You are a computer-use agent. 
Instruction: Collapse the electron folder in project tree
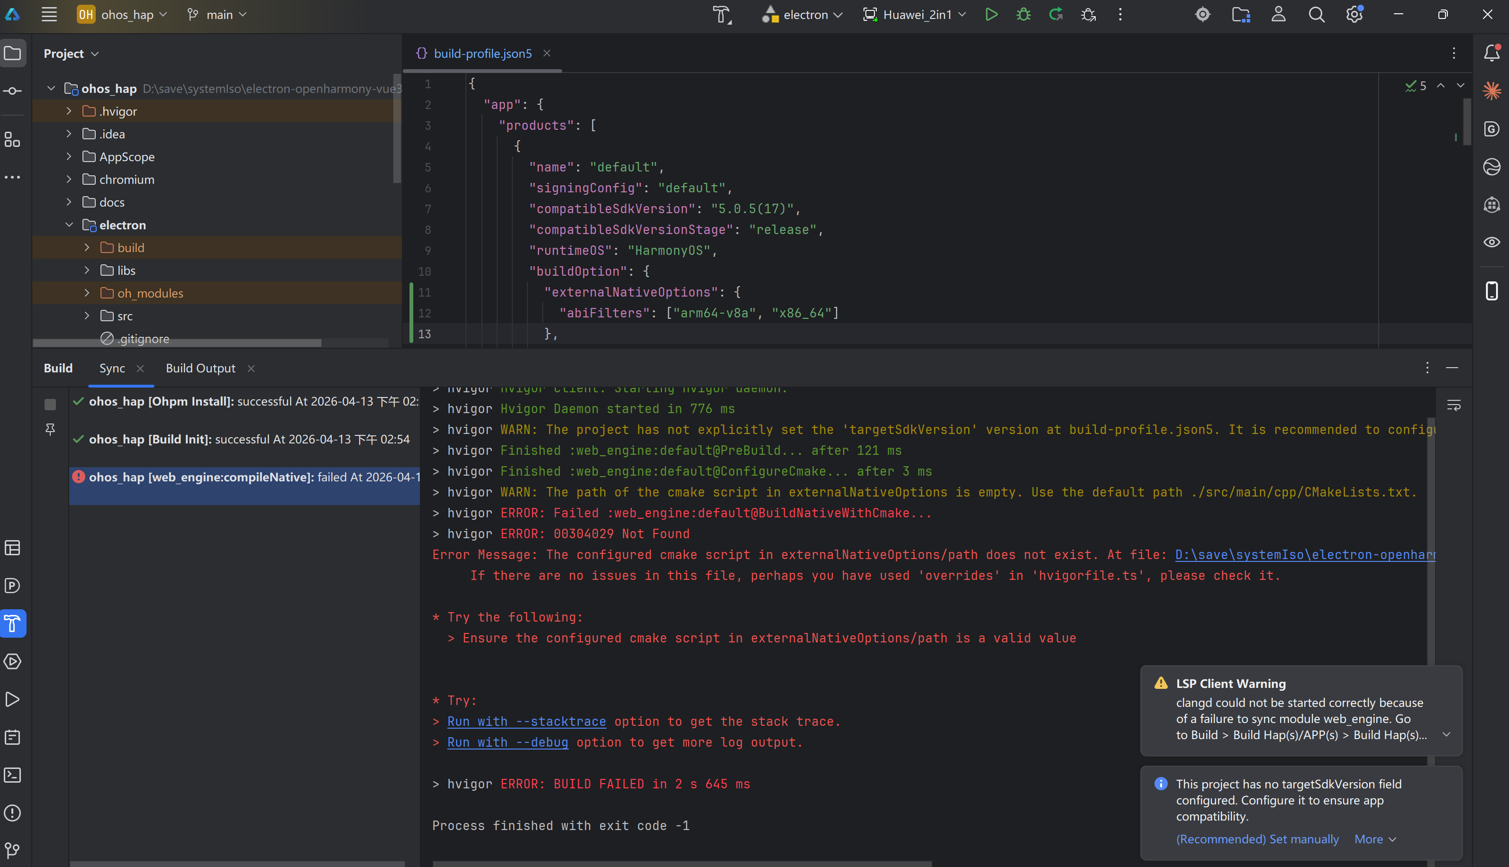(69, 225)
